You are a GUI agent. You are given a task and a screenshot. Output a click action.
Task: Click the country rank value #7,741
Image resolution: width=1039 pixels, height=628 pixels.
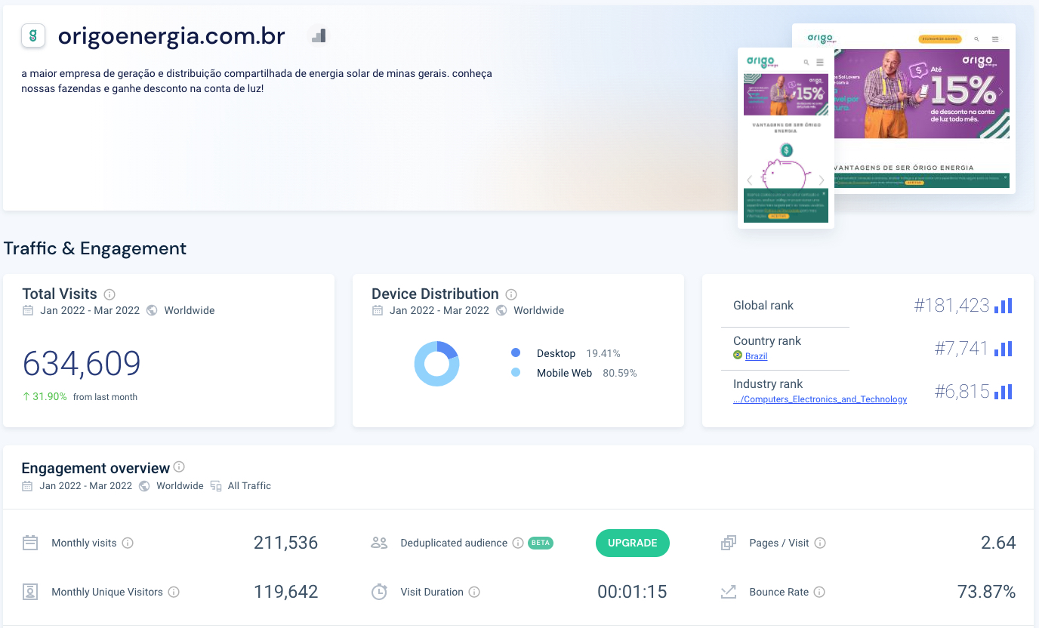pos(961,349)
